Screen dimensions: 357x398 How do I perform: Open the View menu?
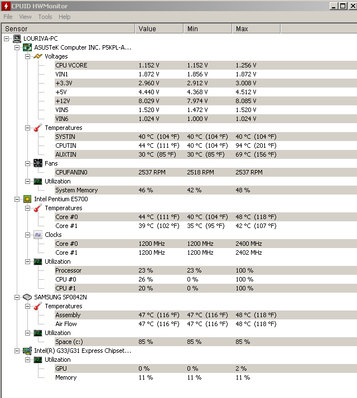(x=25, y=17)
